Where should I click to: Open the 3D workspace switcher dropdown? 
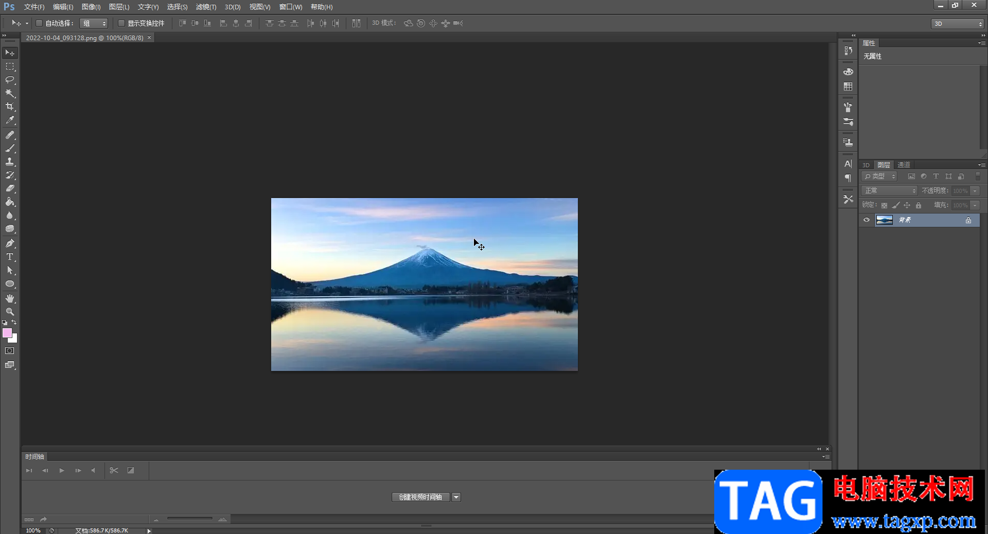[x=958, y=24]
